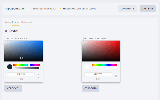Click the red saturation area of the text color picker
Image resolution: width=160 pixels, height=100 pixels.
(101, 51)
